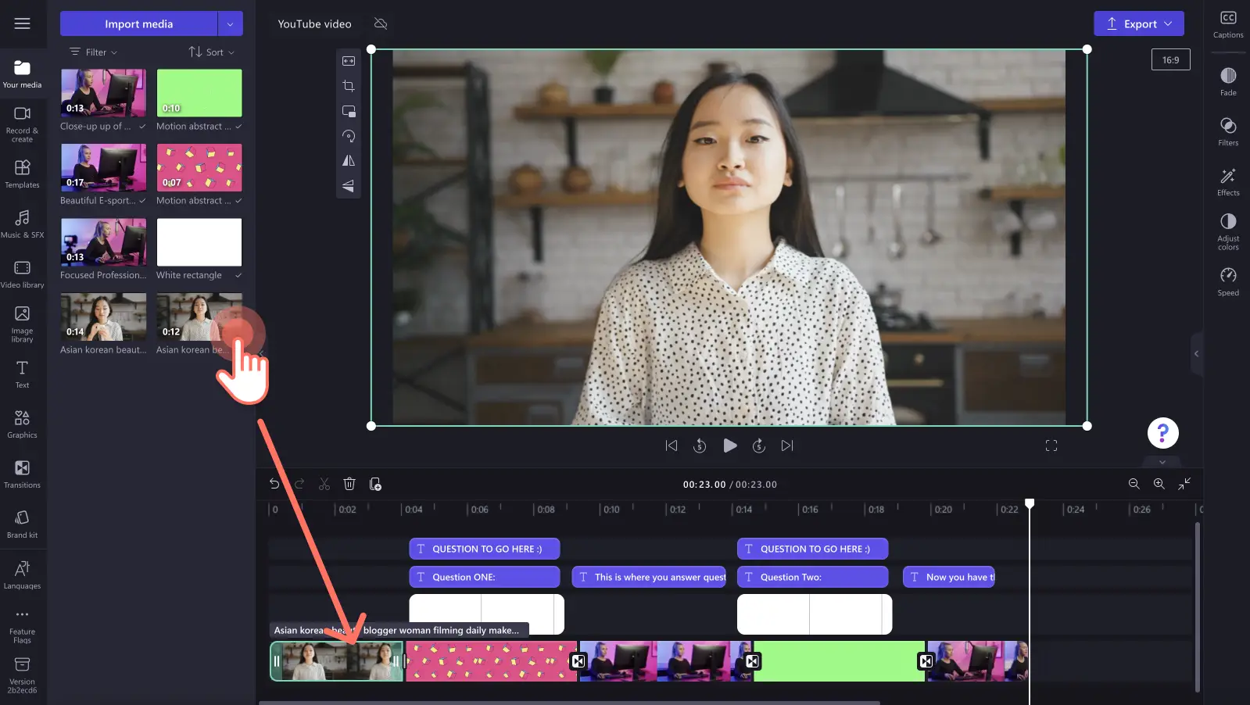Open the Video library tab
The width and height of the screenshot is (1250, 705).
click(x=22, y=274)
